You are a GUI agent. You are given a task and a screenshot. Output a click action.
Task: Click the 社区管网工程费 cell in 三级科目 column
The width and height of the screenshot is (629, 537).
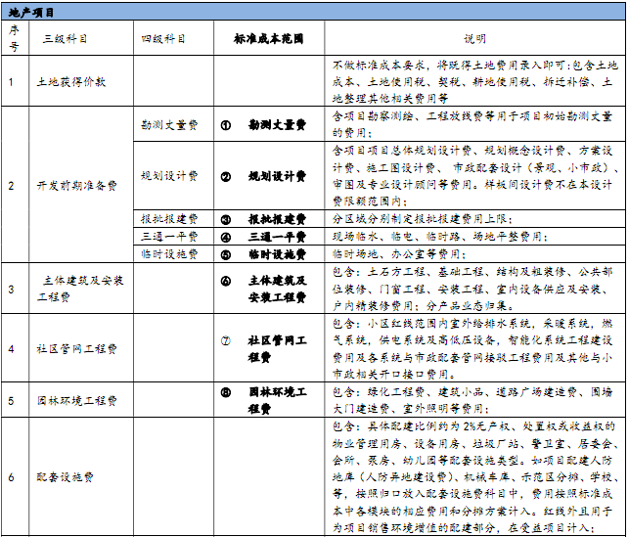click(x=75, y=348)
